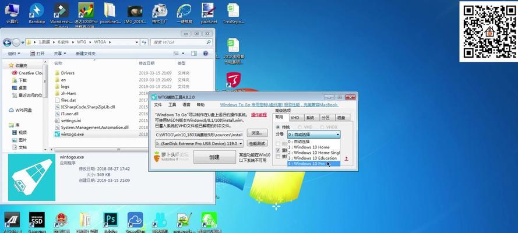Select 传统 radio button in WTG tool

click(278, 127)
